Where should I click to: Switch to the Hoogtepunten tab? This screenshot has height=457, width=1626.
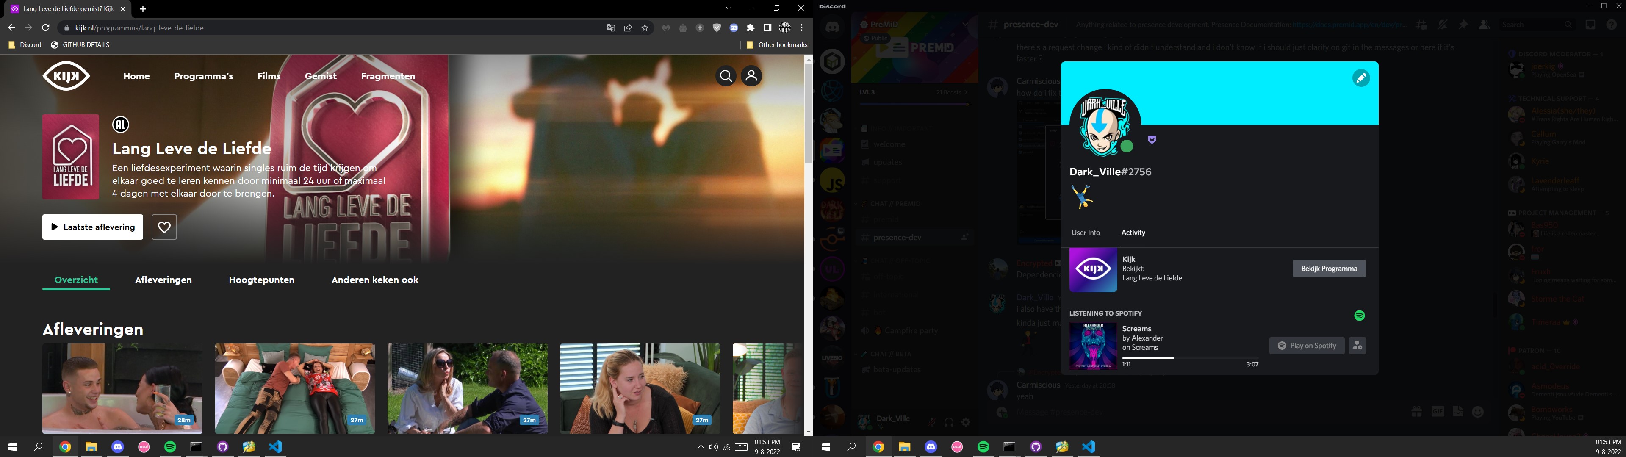(261, 280)
